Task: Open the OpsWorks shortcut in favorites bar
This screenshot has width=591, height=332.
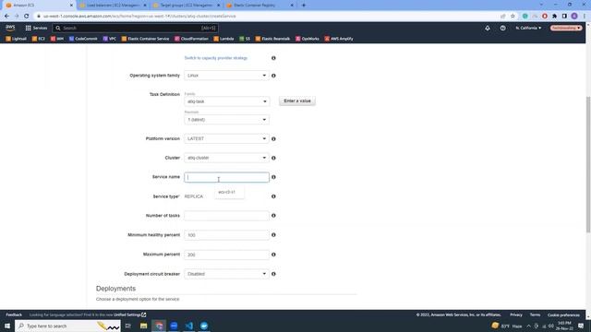Action: coord(308,39)
